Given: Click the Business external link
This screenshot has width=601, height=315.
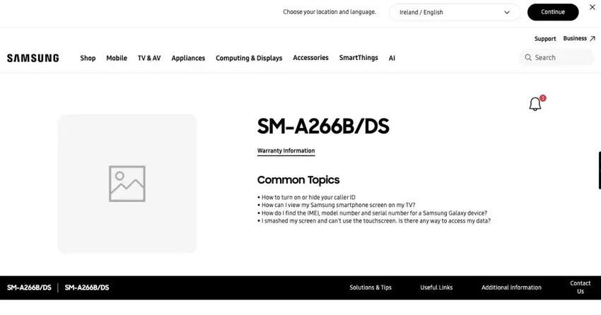Looking at the screenshot, I should click(x=578, y=39).
